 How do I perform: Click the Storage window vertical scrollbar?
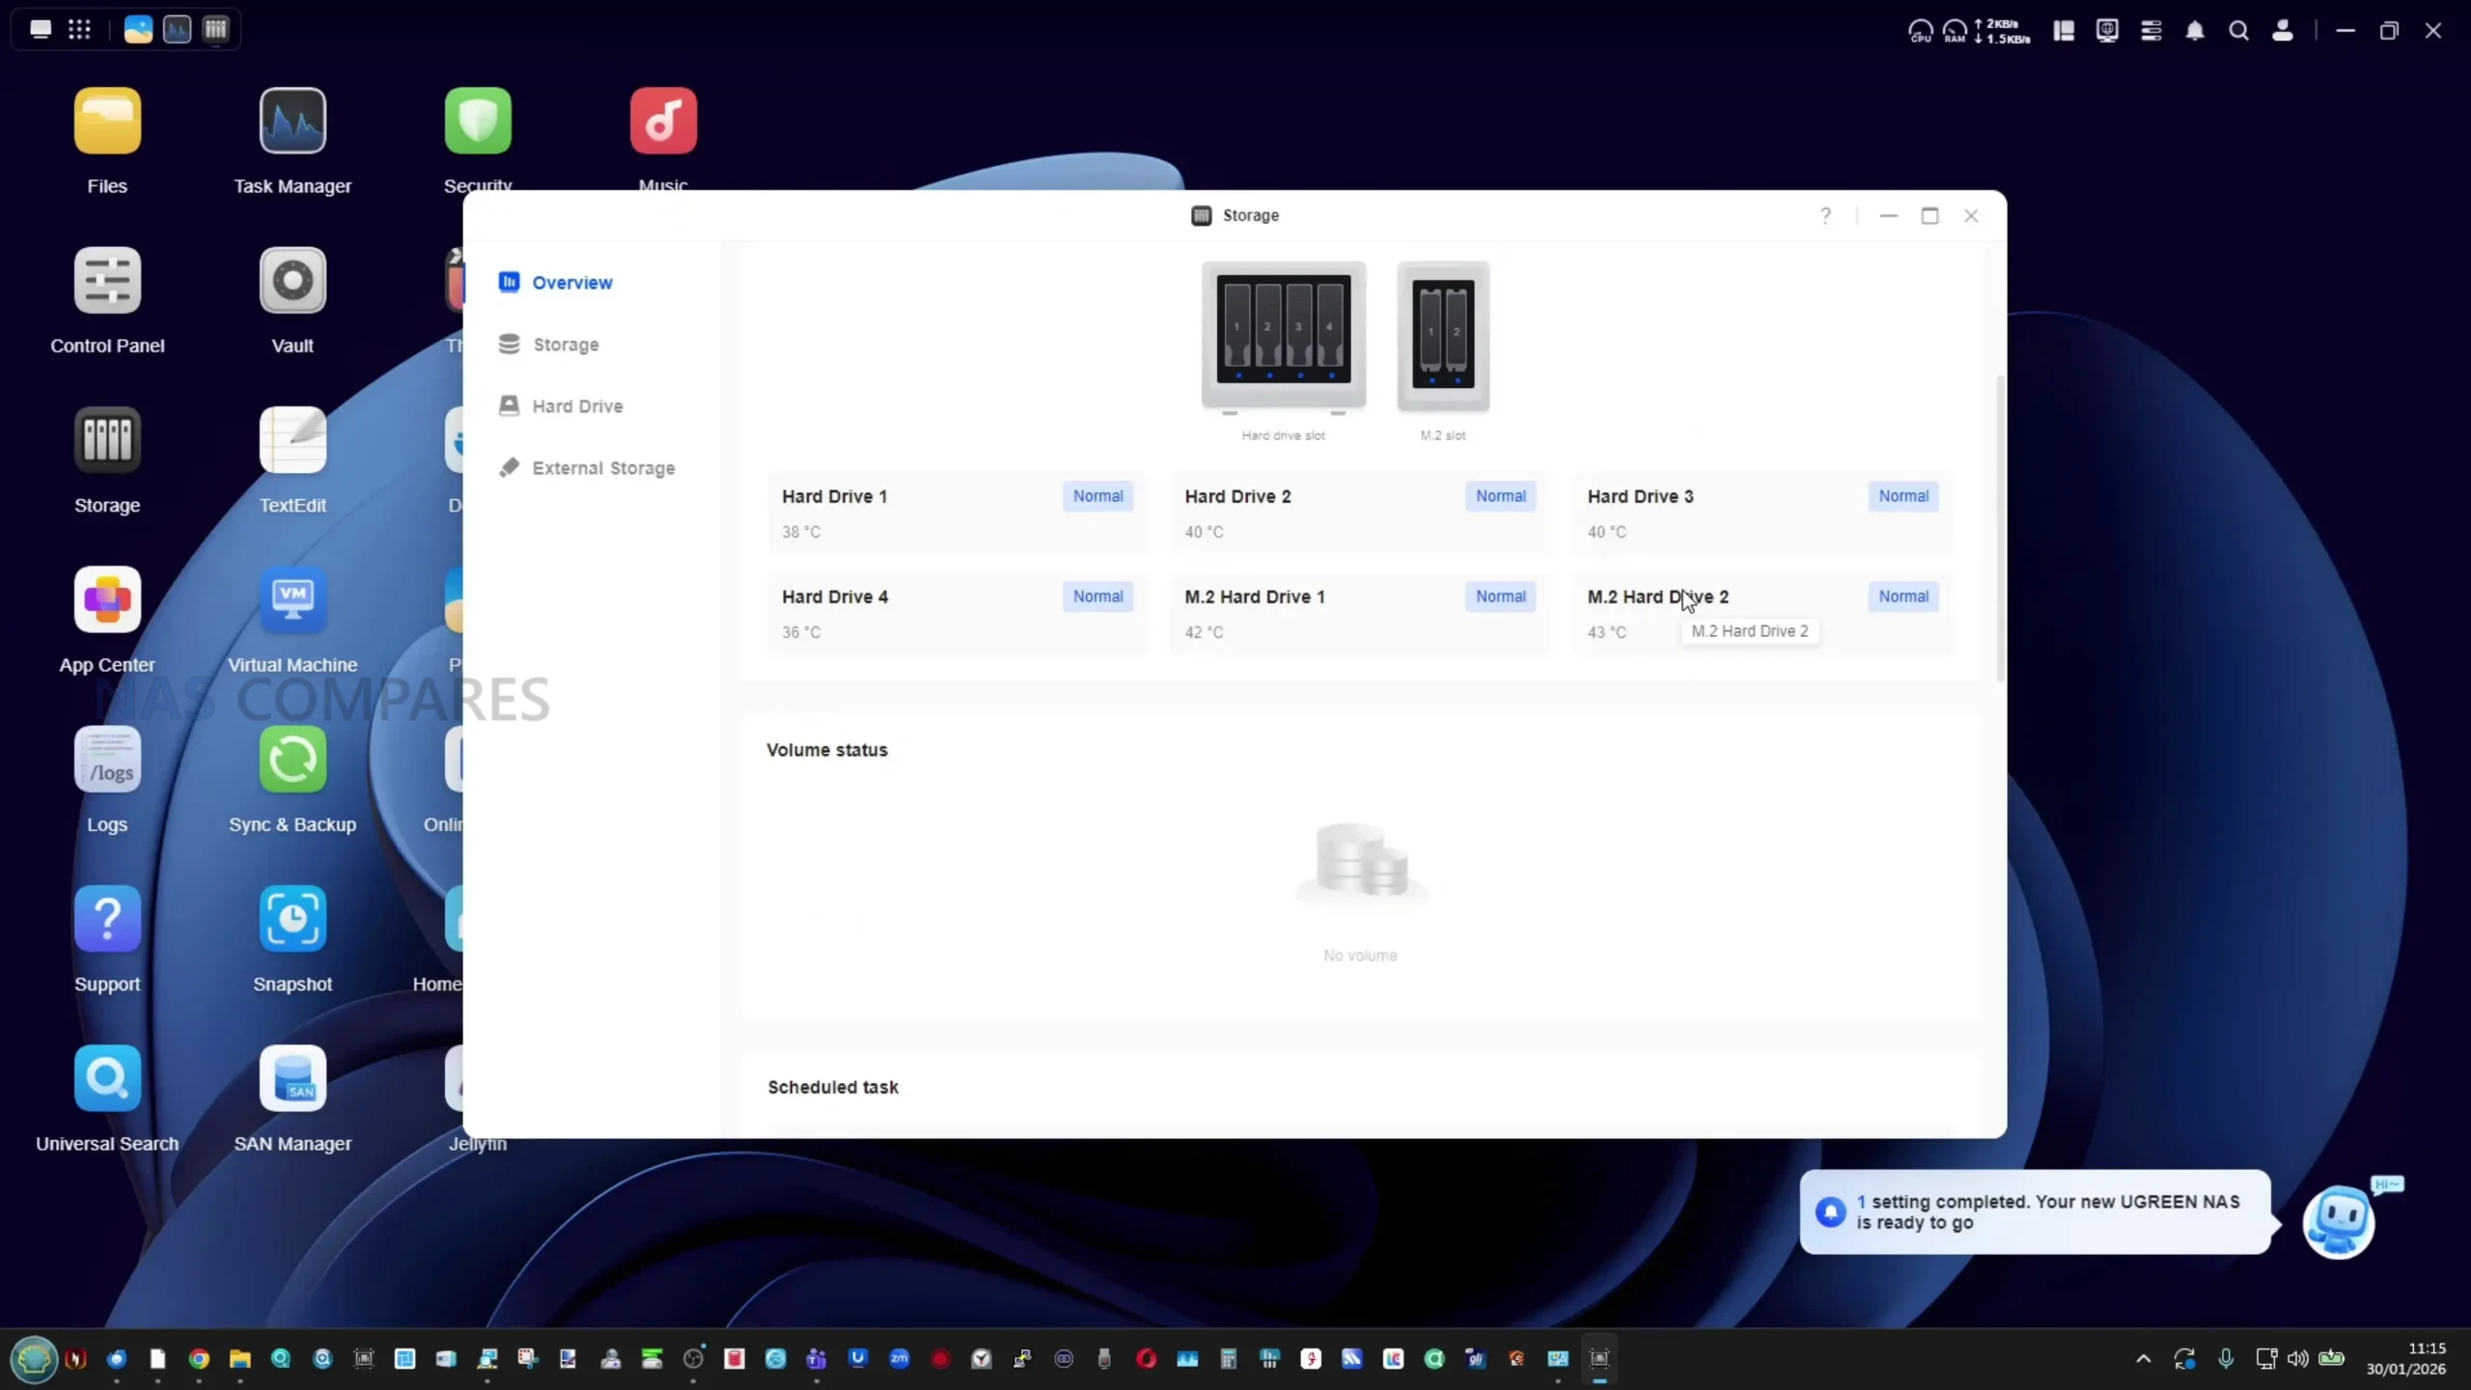point(2000,529)
